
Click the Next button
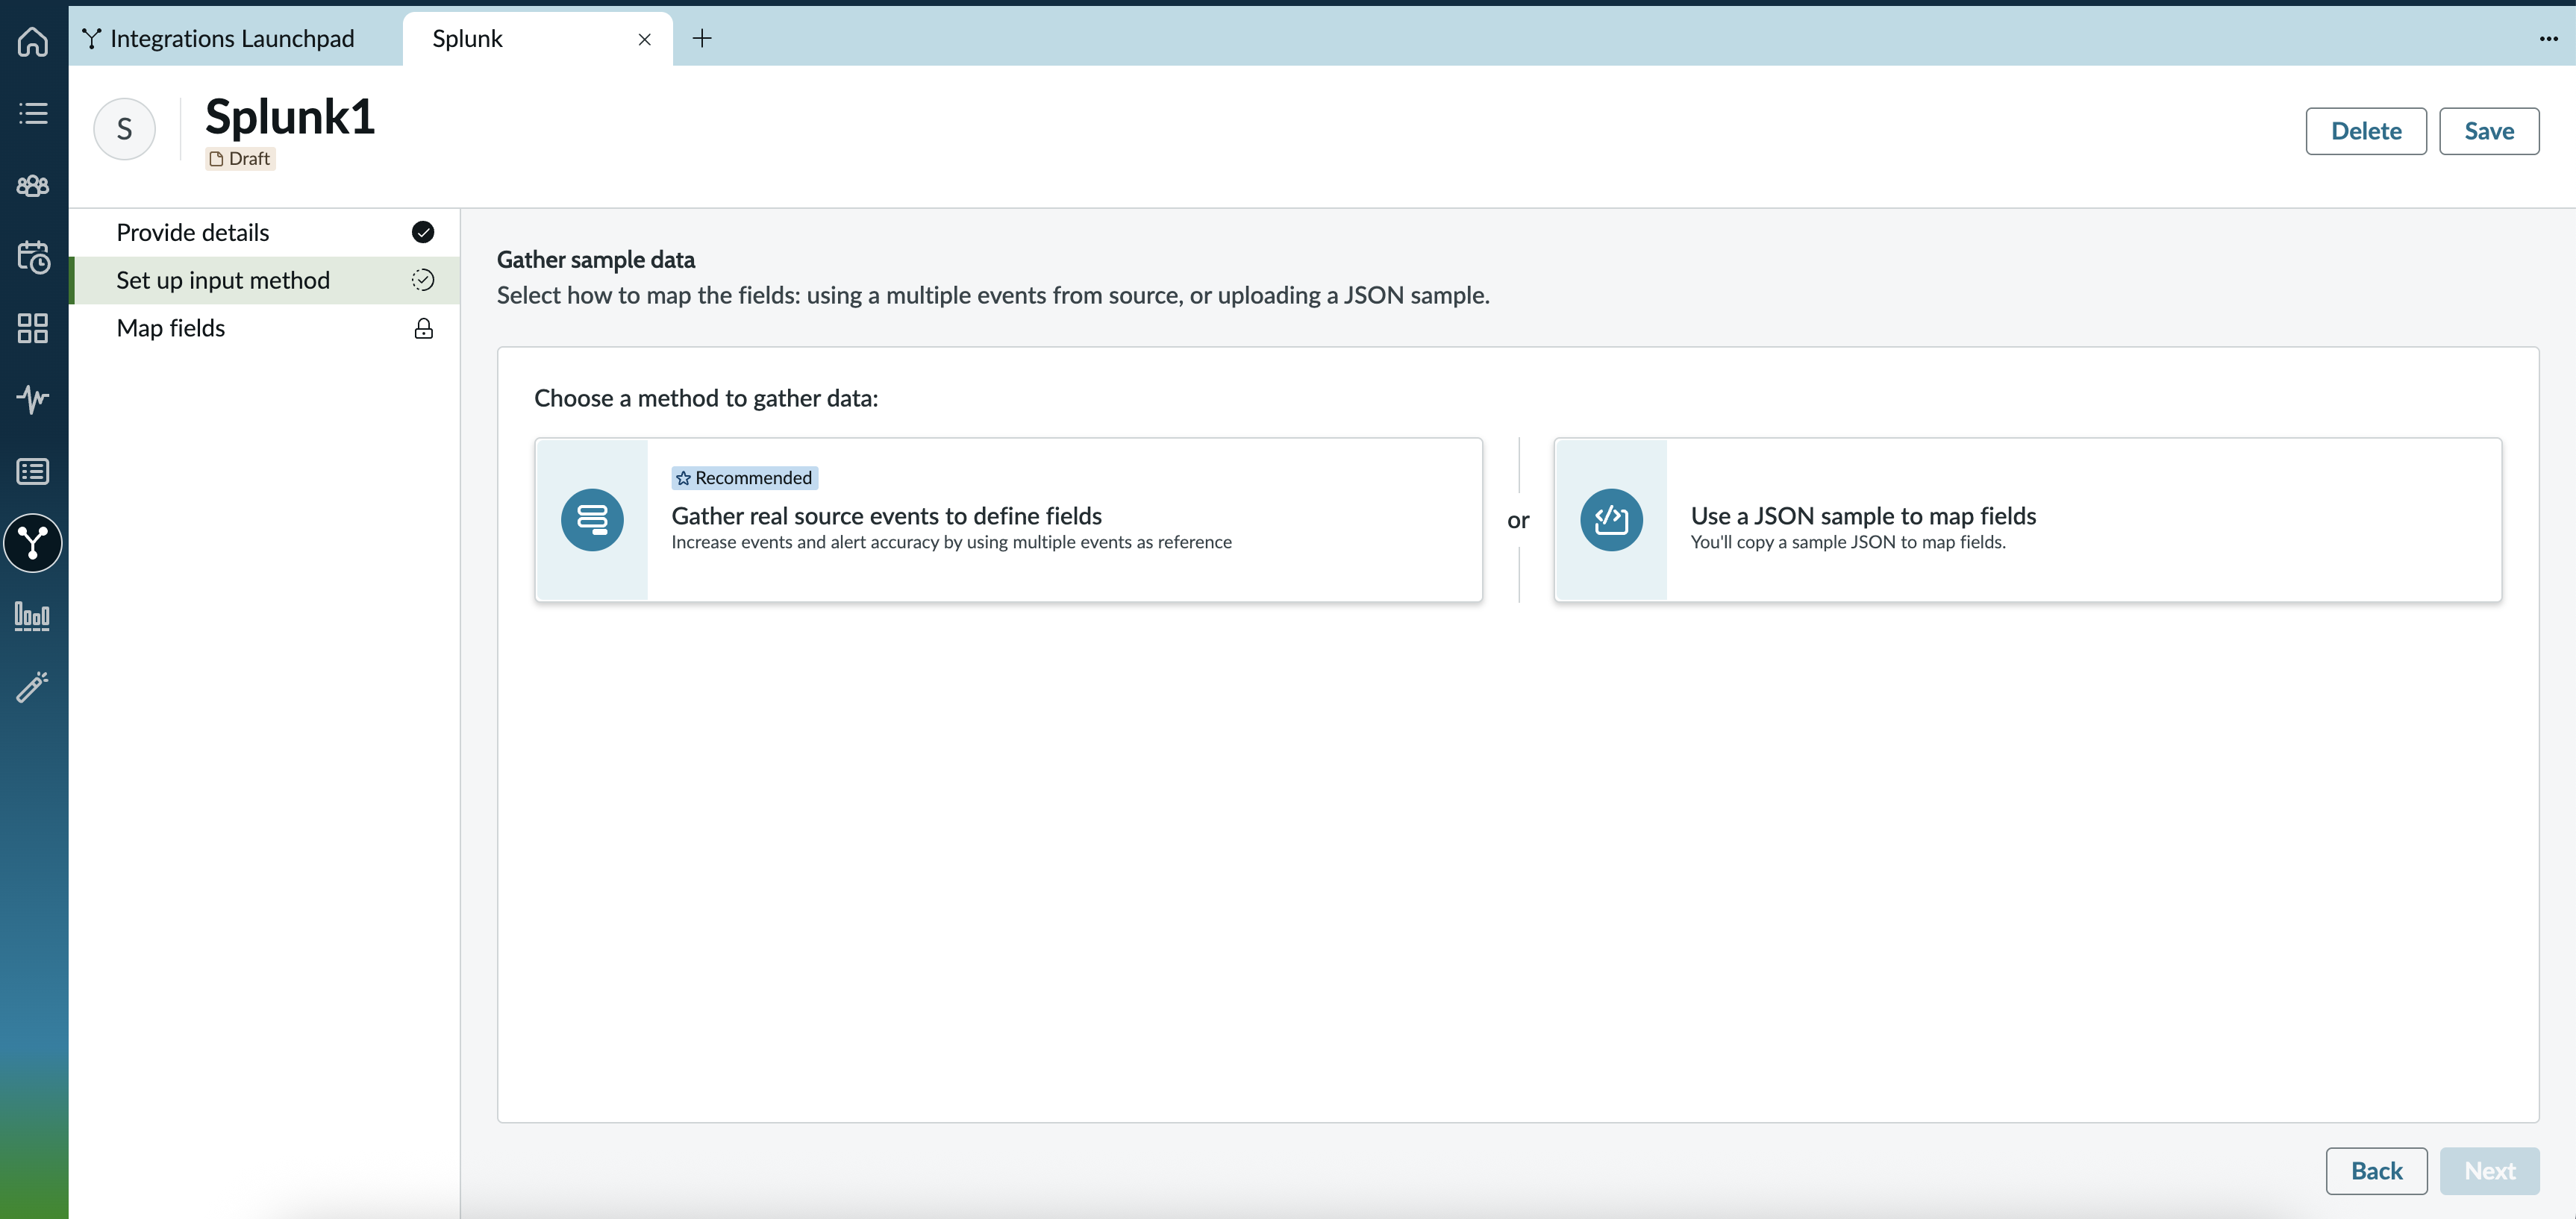tap(2489, 1171)
